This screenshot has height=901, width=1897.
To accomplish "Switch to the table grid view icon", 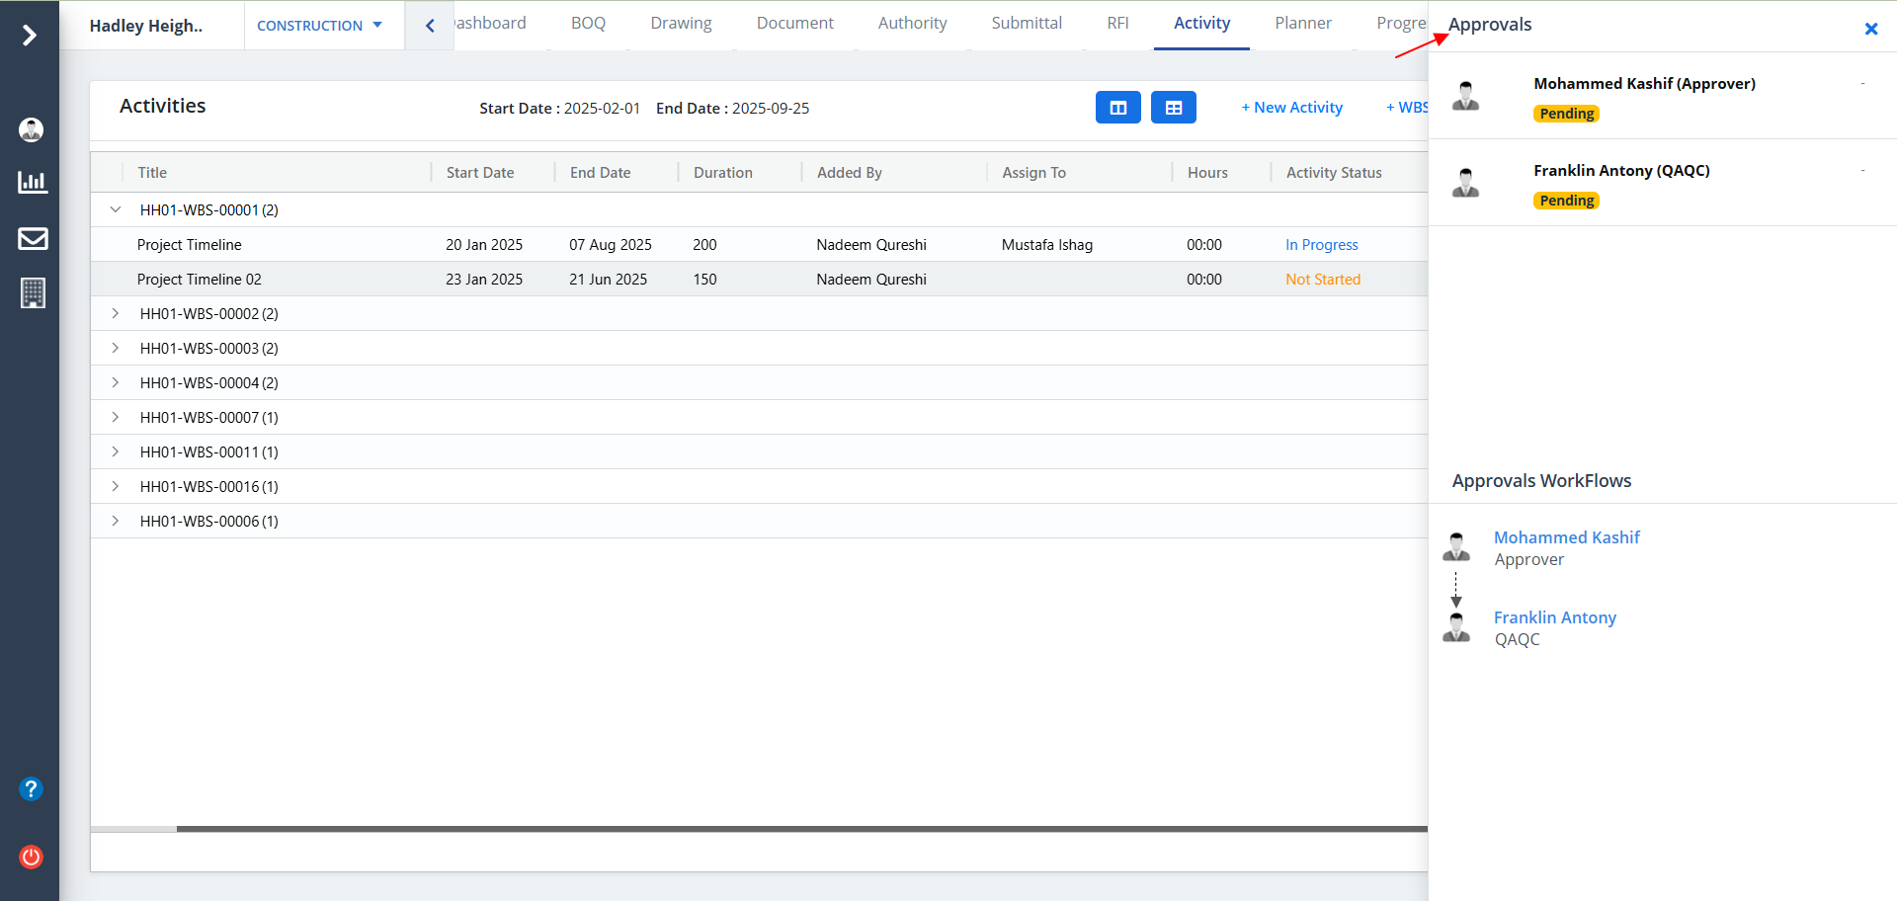I will click(1173, 108).
